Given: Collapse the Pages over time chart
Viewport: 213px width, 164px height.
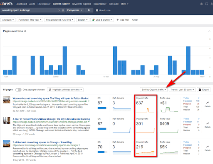Looking at the screenshot, I should (209, 31).
